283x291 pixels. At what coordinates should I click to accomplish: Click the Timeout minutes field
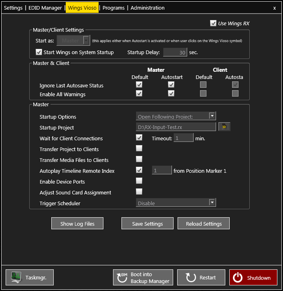(183, 137)
